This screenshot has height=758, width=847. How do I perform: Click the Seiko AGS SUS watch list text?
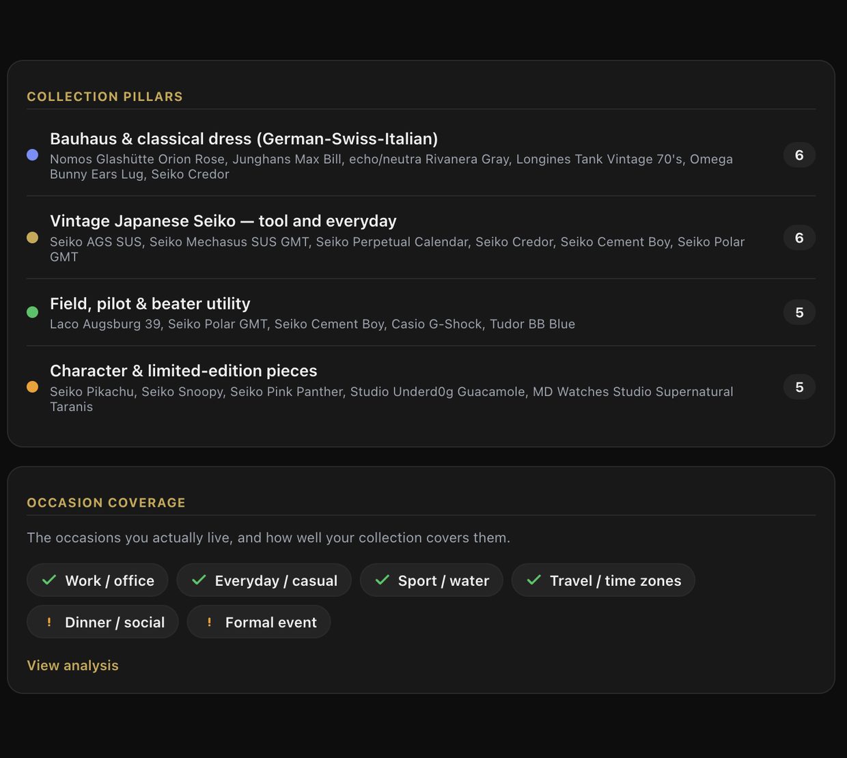398,249
